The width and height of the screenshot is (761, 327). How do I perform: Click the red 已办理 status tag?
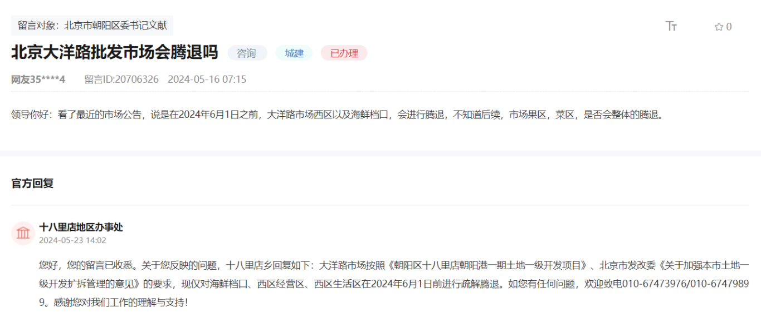point(344,53)
